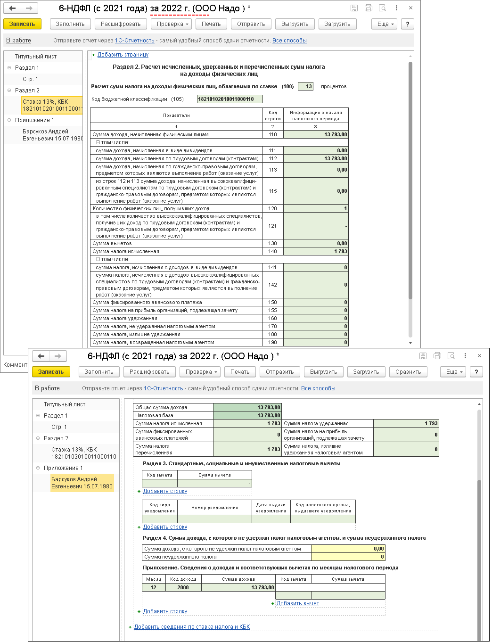Image resolution: width=492 pixels, height=642 pixels.
Task: Click plus icon beside Добавить сведения по ставке
Action: [x=130, y=627]
